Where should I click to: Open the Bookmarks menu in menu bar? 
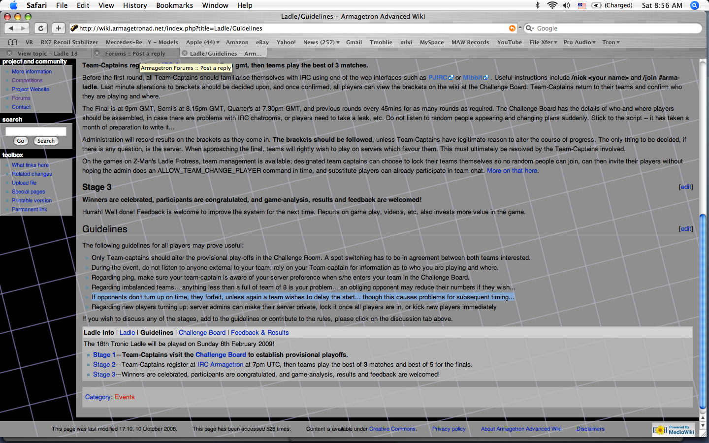click(x=174, y=5)
